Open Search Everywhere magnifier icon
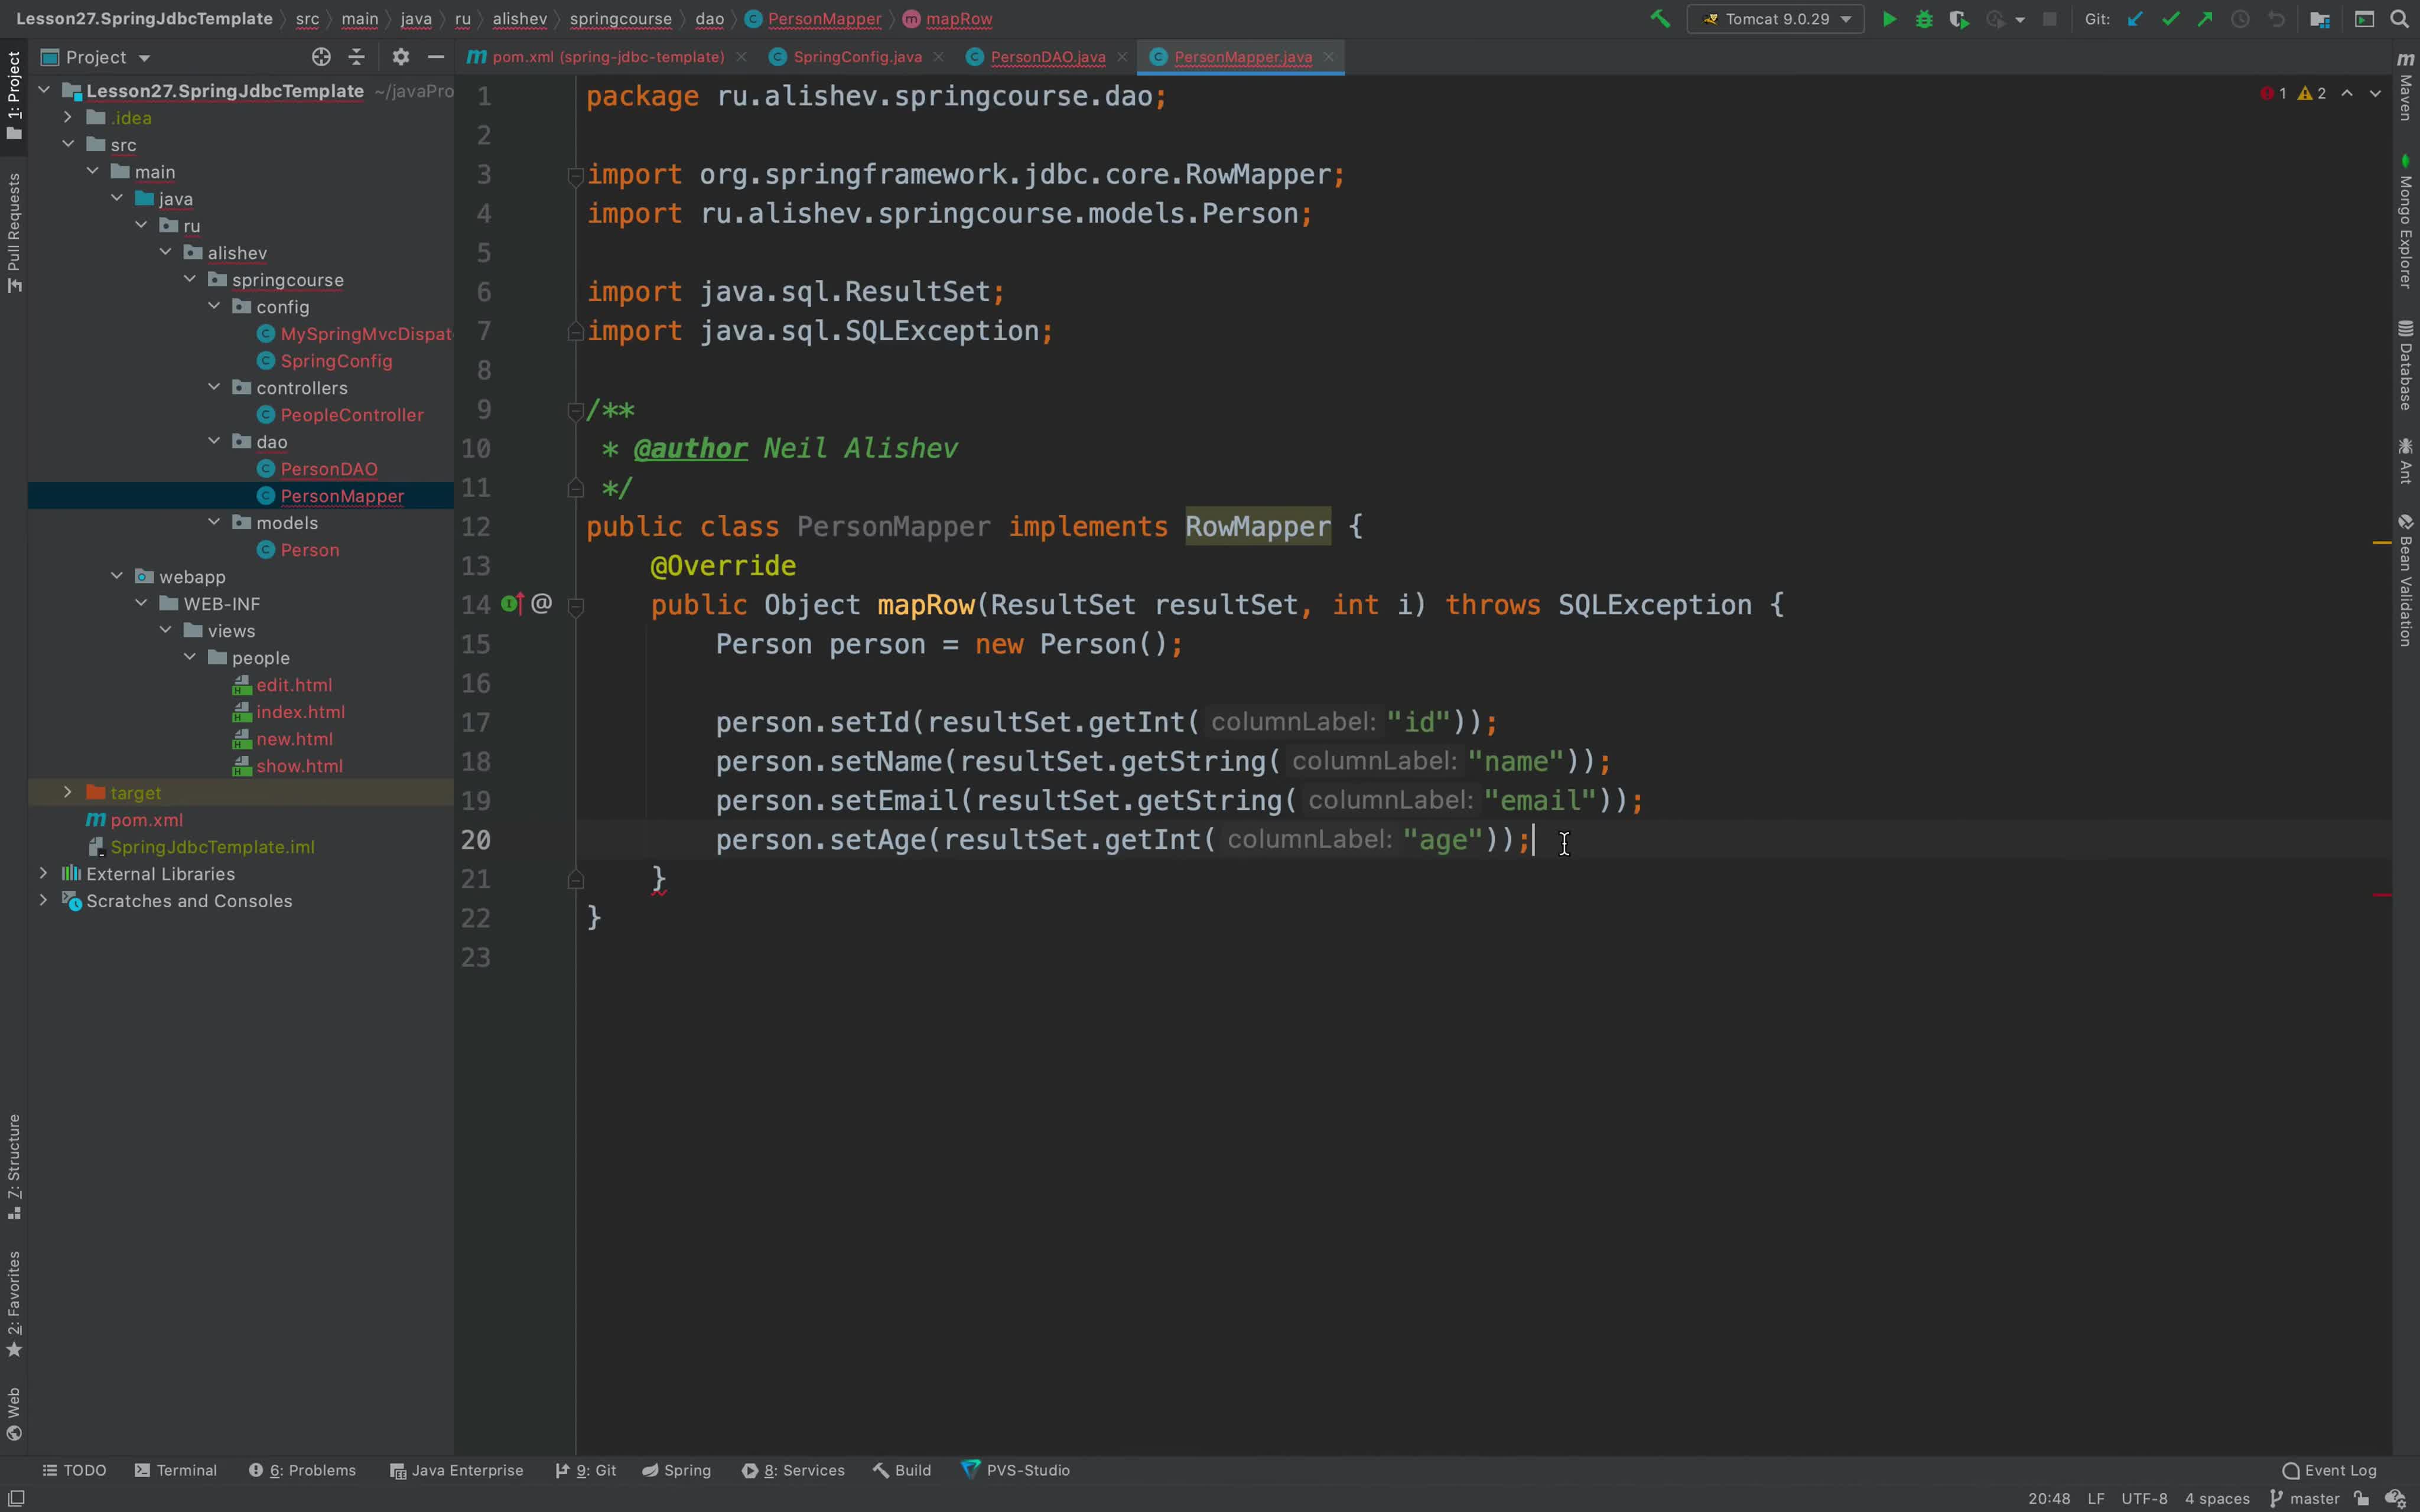 coord(2399,19)
